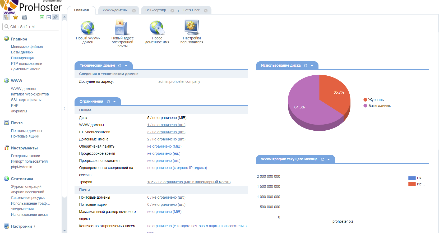Expand all menu items with plus icon
The image size is (439, 233).
[42, 17]
